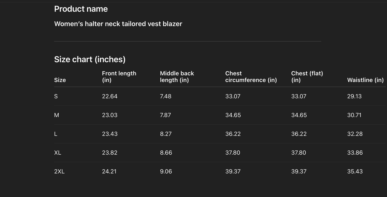Click the "XL" size row label
This screenshot has width=387, height=197.
pyautogui.click(x=58, y=153)
